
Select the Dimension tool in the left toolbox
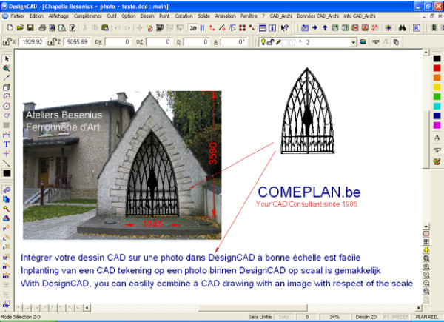(7, 135)
